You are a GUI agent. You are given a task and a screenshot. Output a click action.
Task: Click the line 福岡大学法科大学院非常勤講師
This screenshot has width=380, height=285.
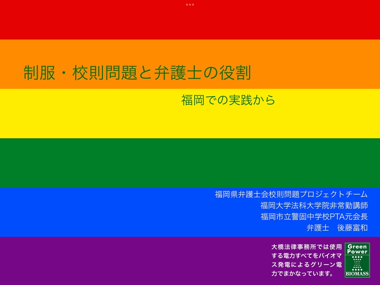[314, 206]
